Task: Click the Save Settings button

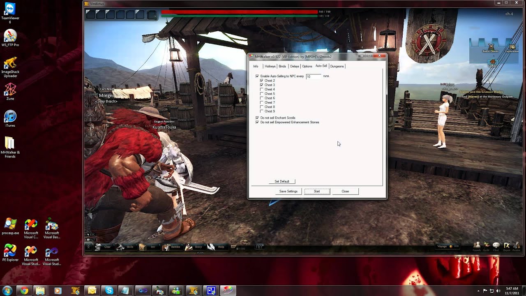Action: [x=288, y=191]
